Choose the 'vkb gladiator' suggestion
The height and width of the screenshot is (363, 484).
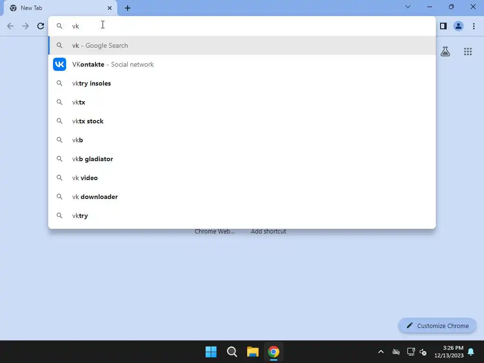pyautogui.click(x=242, y=159)
